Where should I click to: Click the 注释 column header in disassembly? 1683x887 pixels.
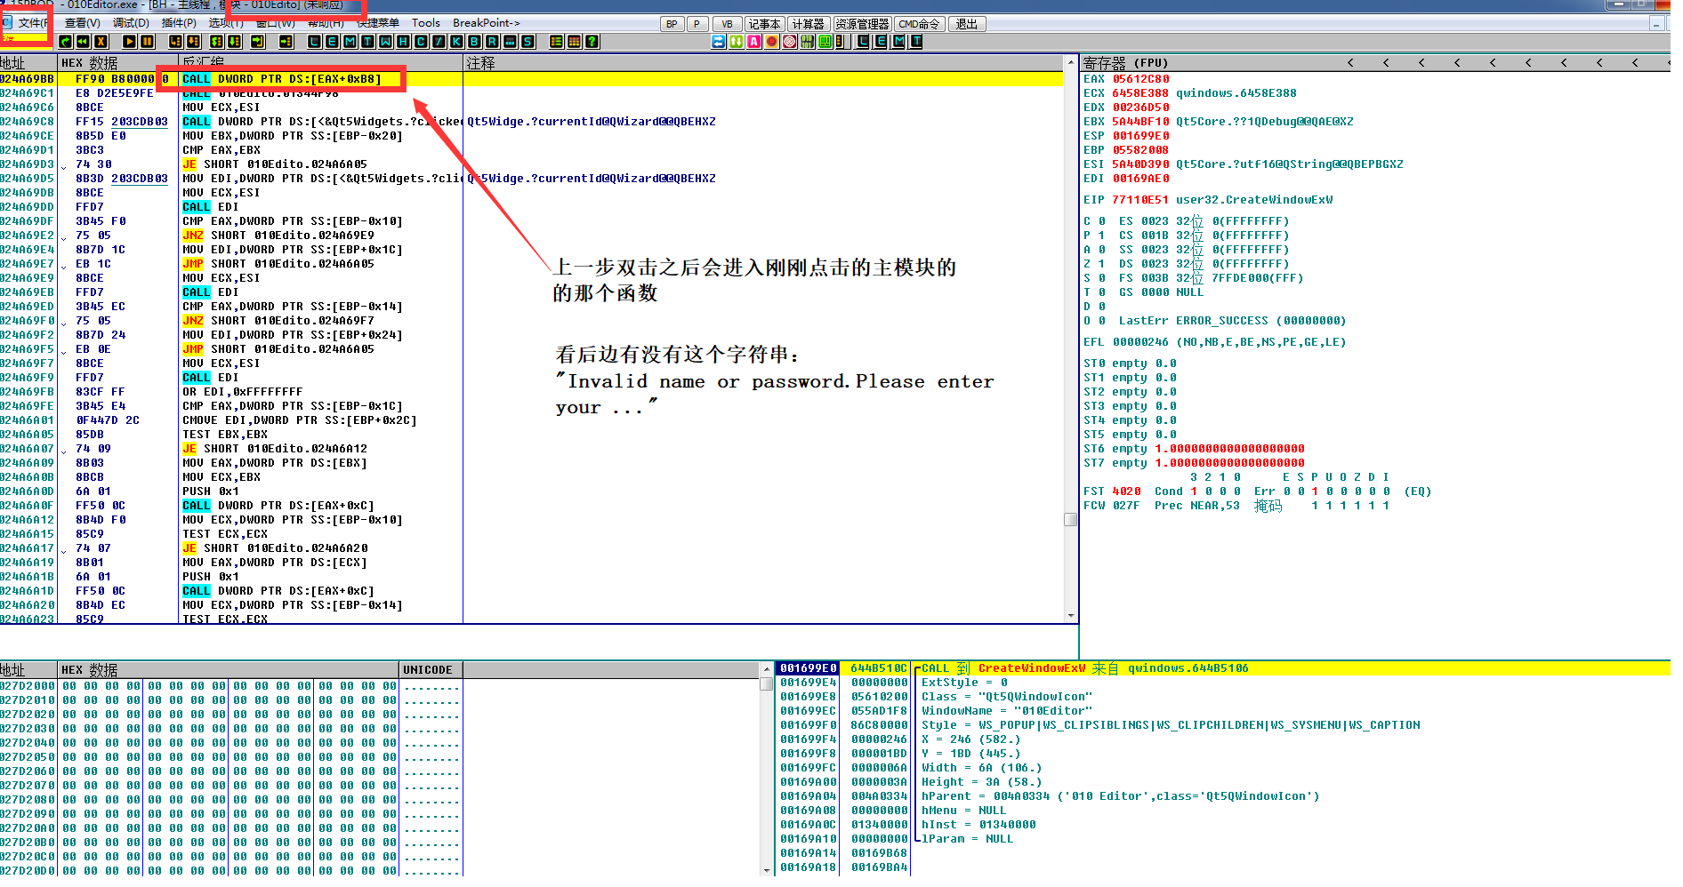click(x=763, y=63)
